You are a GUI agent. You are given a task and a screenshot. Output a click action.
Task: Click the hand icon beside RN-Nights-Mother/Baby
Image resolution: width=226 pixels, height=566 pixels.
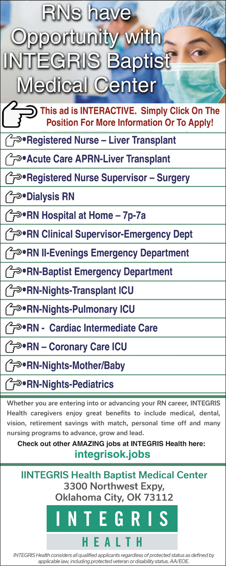[13, 365]
